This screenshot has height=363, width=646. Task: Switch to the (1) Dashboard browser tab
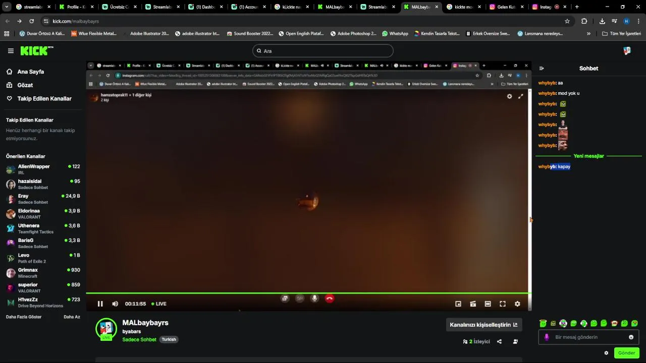[x=205, y=7]
